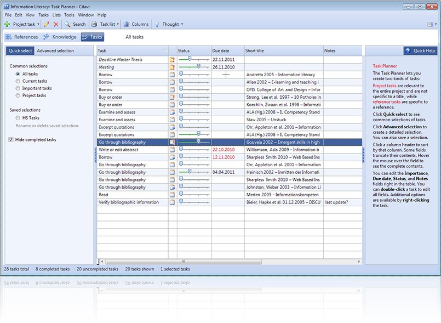Select the Current tasks radio button
Viewport: 441px width, 323px height.
tap(18, 81)
